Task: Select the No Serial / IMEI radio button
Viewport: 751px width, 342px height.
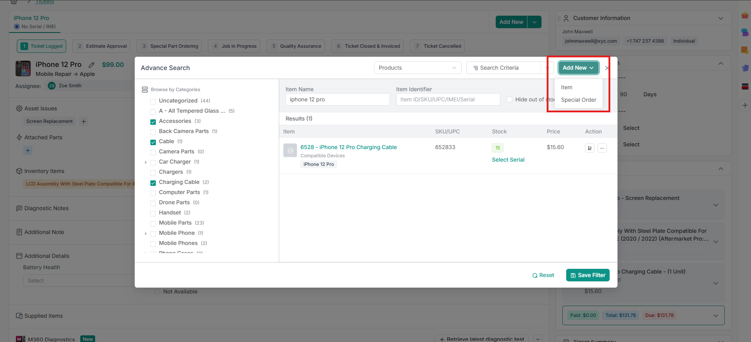Action: (17, 27)
